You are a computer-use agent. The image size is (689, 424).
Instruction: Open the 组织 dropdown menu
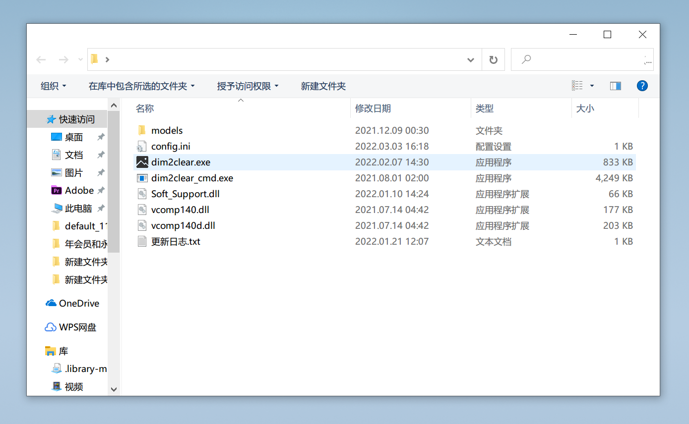(53, 86)
